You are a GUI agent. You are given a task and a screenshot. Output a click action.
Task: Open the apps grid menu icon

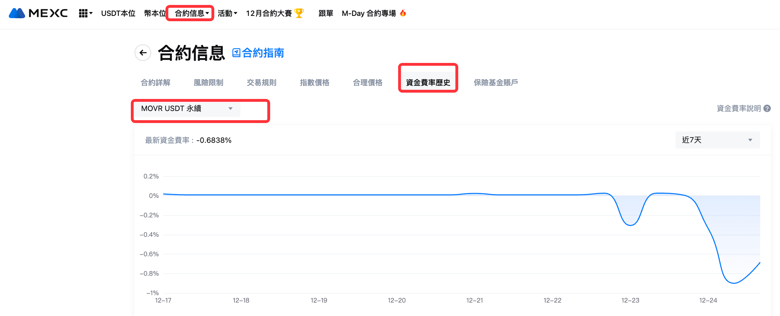click(x=83, y=13)
